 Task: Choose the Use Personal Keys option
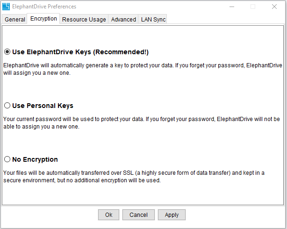[7, 106]
